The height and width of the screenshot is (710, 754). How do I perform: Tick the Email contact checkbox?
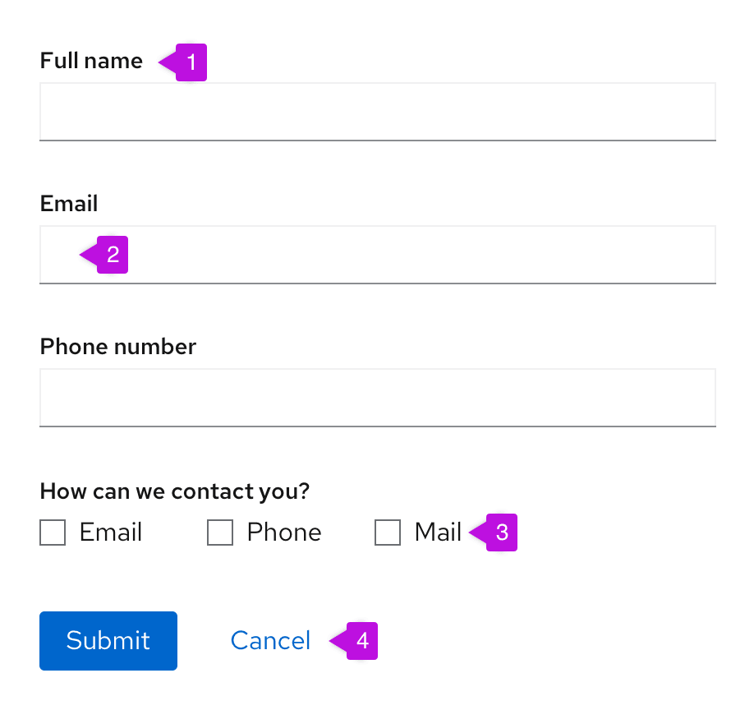[x=53, y=532]
